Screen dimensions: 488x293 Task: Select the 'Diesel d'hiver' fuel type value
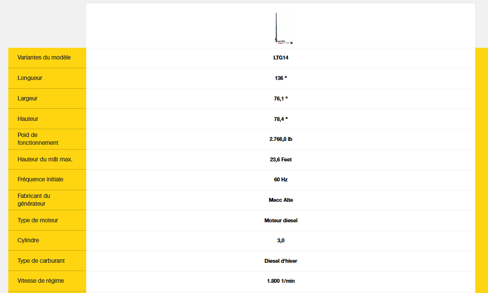(281, 261)
